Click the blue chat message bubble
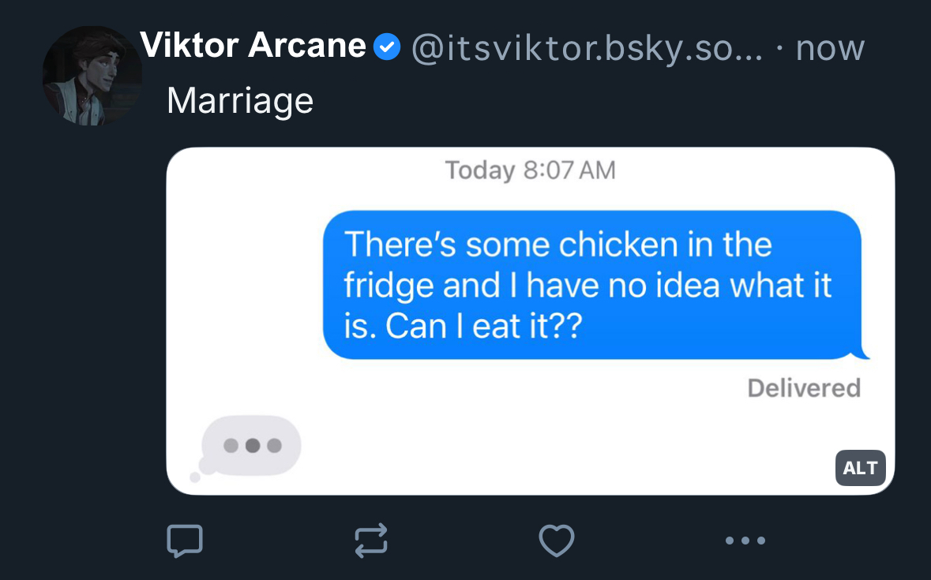931x580 pixels. pyautogui.click(x=591, y=284)
